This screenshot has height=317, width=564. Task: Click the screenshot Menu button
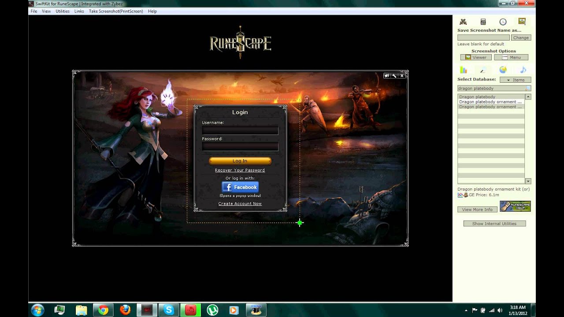coord(511,57)
